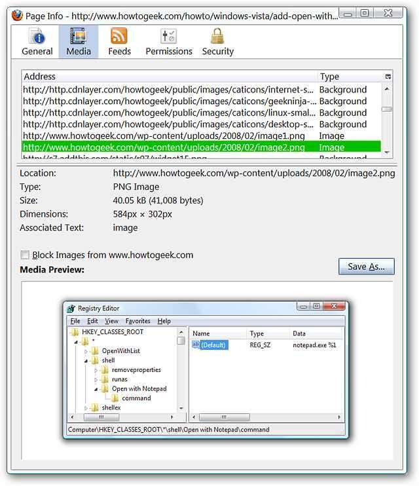Image resolution: width=419 pixels, height=486 pixels.
Task: Open the Feeds tab
Action: pos(119,42)
